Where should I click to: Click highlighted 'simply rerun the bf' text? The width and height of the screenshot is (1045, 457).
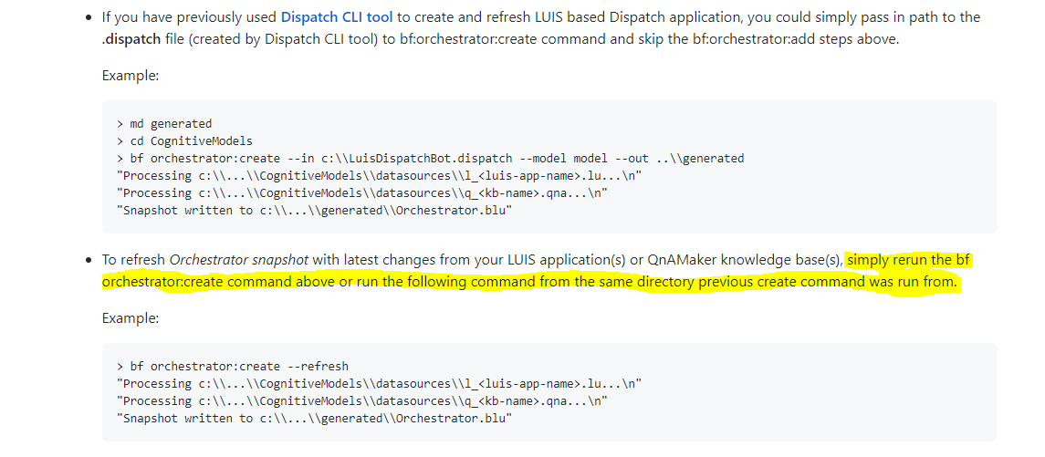(908, 260)
